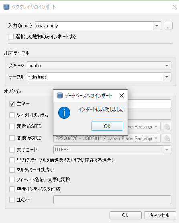Enable 出力先テーブルを置き換える checkbox
This screenshot has width=179, height=223.
point(12,160)
